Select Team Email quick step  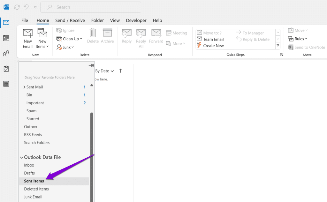coord(211,39)
